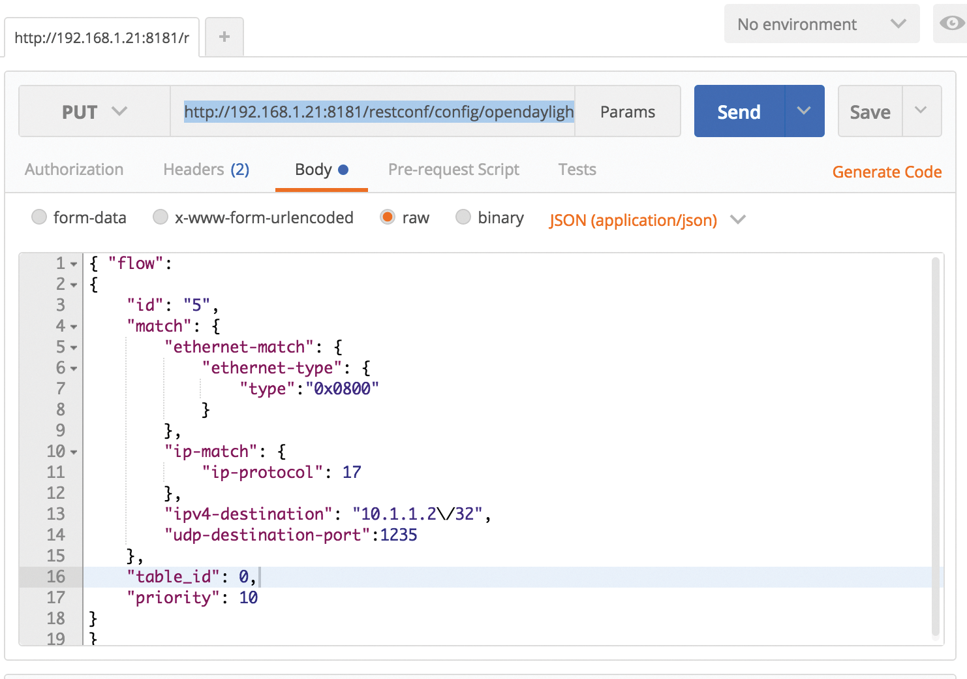Expand the Send button's split-arrow options
The image size is (967, 679).
[803, 111]
